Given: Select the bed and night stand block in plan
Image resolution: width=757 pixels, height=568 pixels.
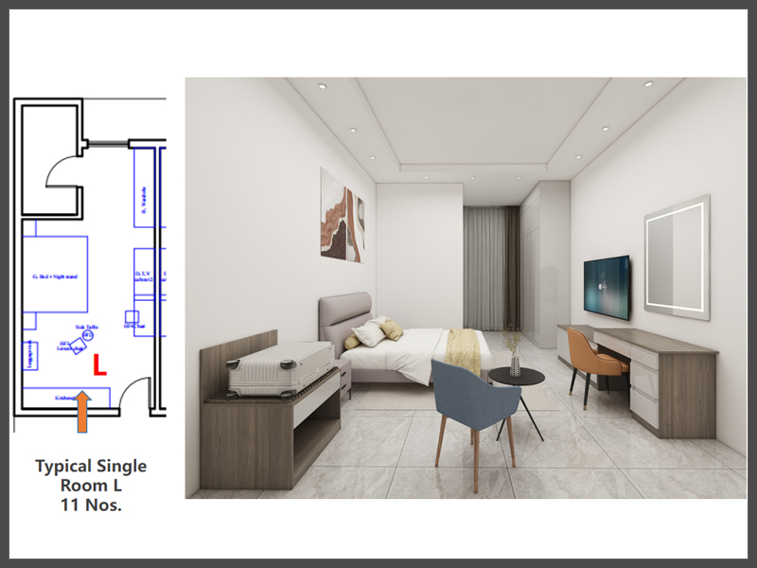Looking at the screenshot, I should click(55, 275).
